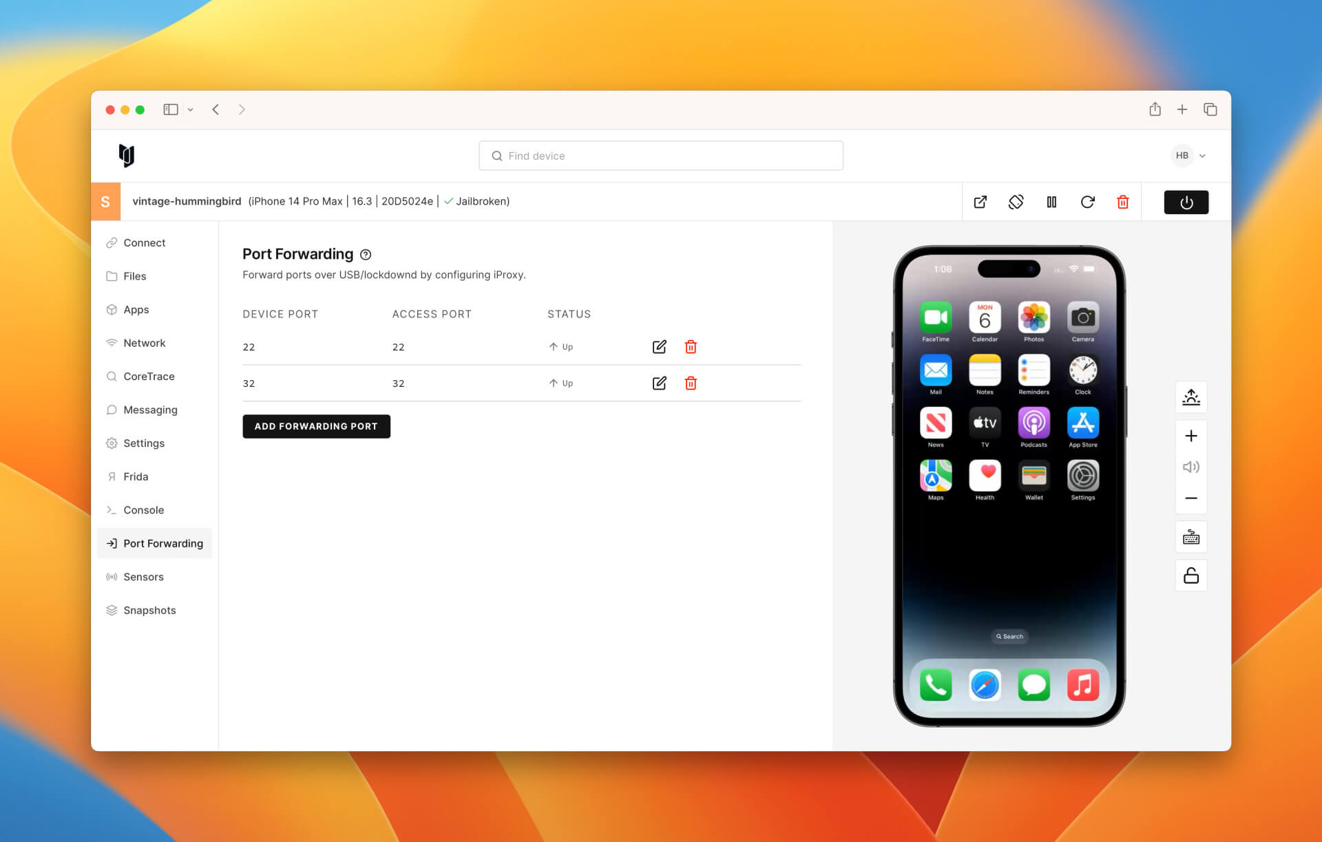Tap Mail app on the phone
Image resolution: width=1322 pixels, height=842 pixels.
pos(935,370)
